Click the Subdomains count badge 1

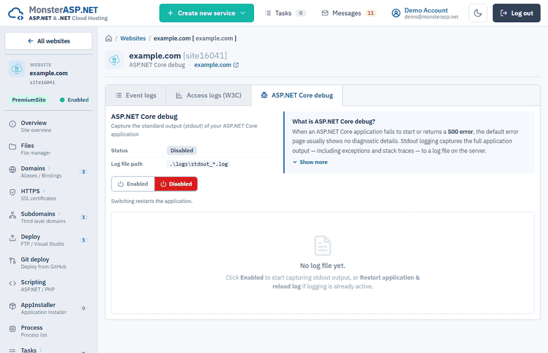pyautogui.click(x=83, y=217)
